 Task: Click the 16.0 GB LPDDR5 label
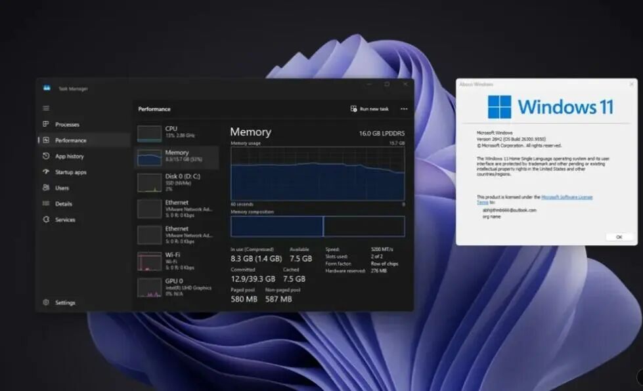point(382,133)
